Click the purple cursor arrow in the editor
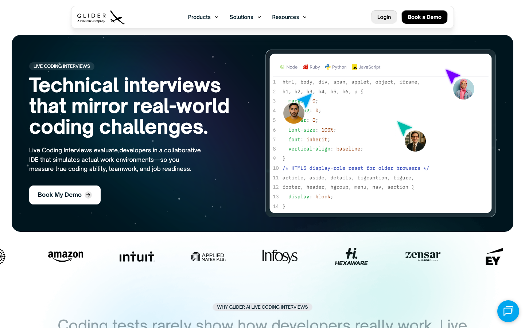 tap(452, 76)
